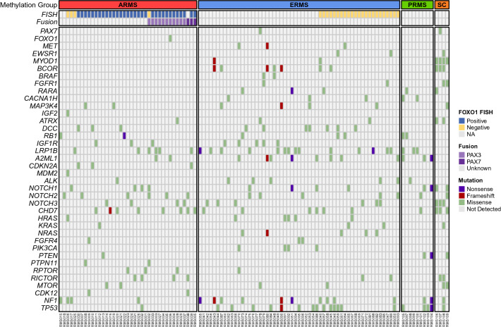Image resolution: width=501 pixels, height=327 pixels.
Task: Click the ALK gene row label
Action: (51, 180)
